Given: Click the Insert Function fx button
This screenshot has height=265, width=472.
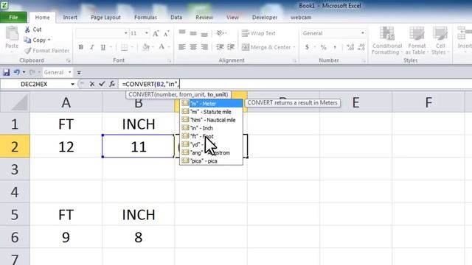Looking at the screenshot, I should click(x=112, y=84).
